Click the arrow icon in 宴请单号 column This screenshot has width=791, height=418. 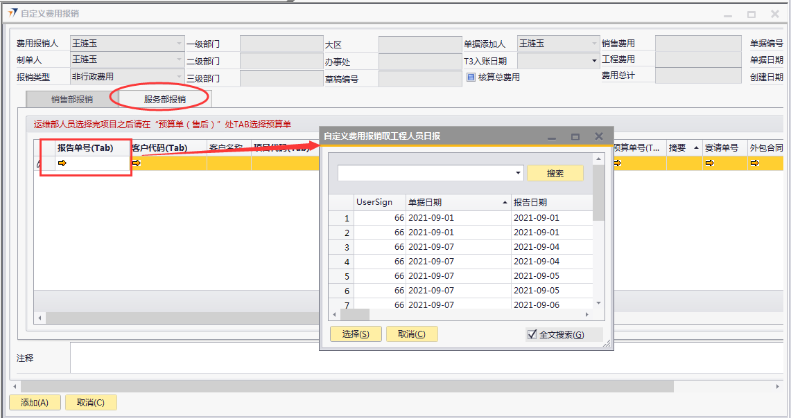point(709,163)
